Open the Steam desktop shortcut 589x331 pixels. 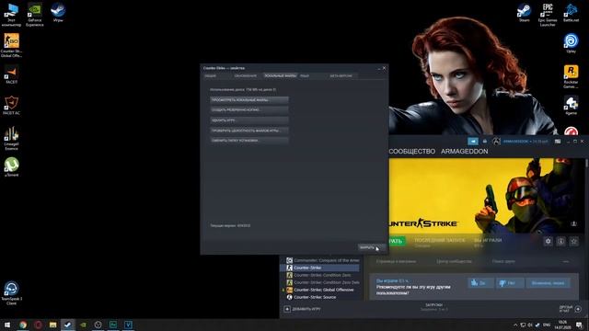tap(524, 13)
